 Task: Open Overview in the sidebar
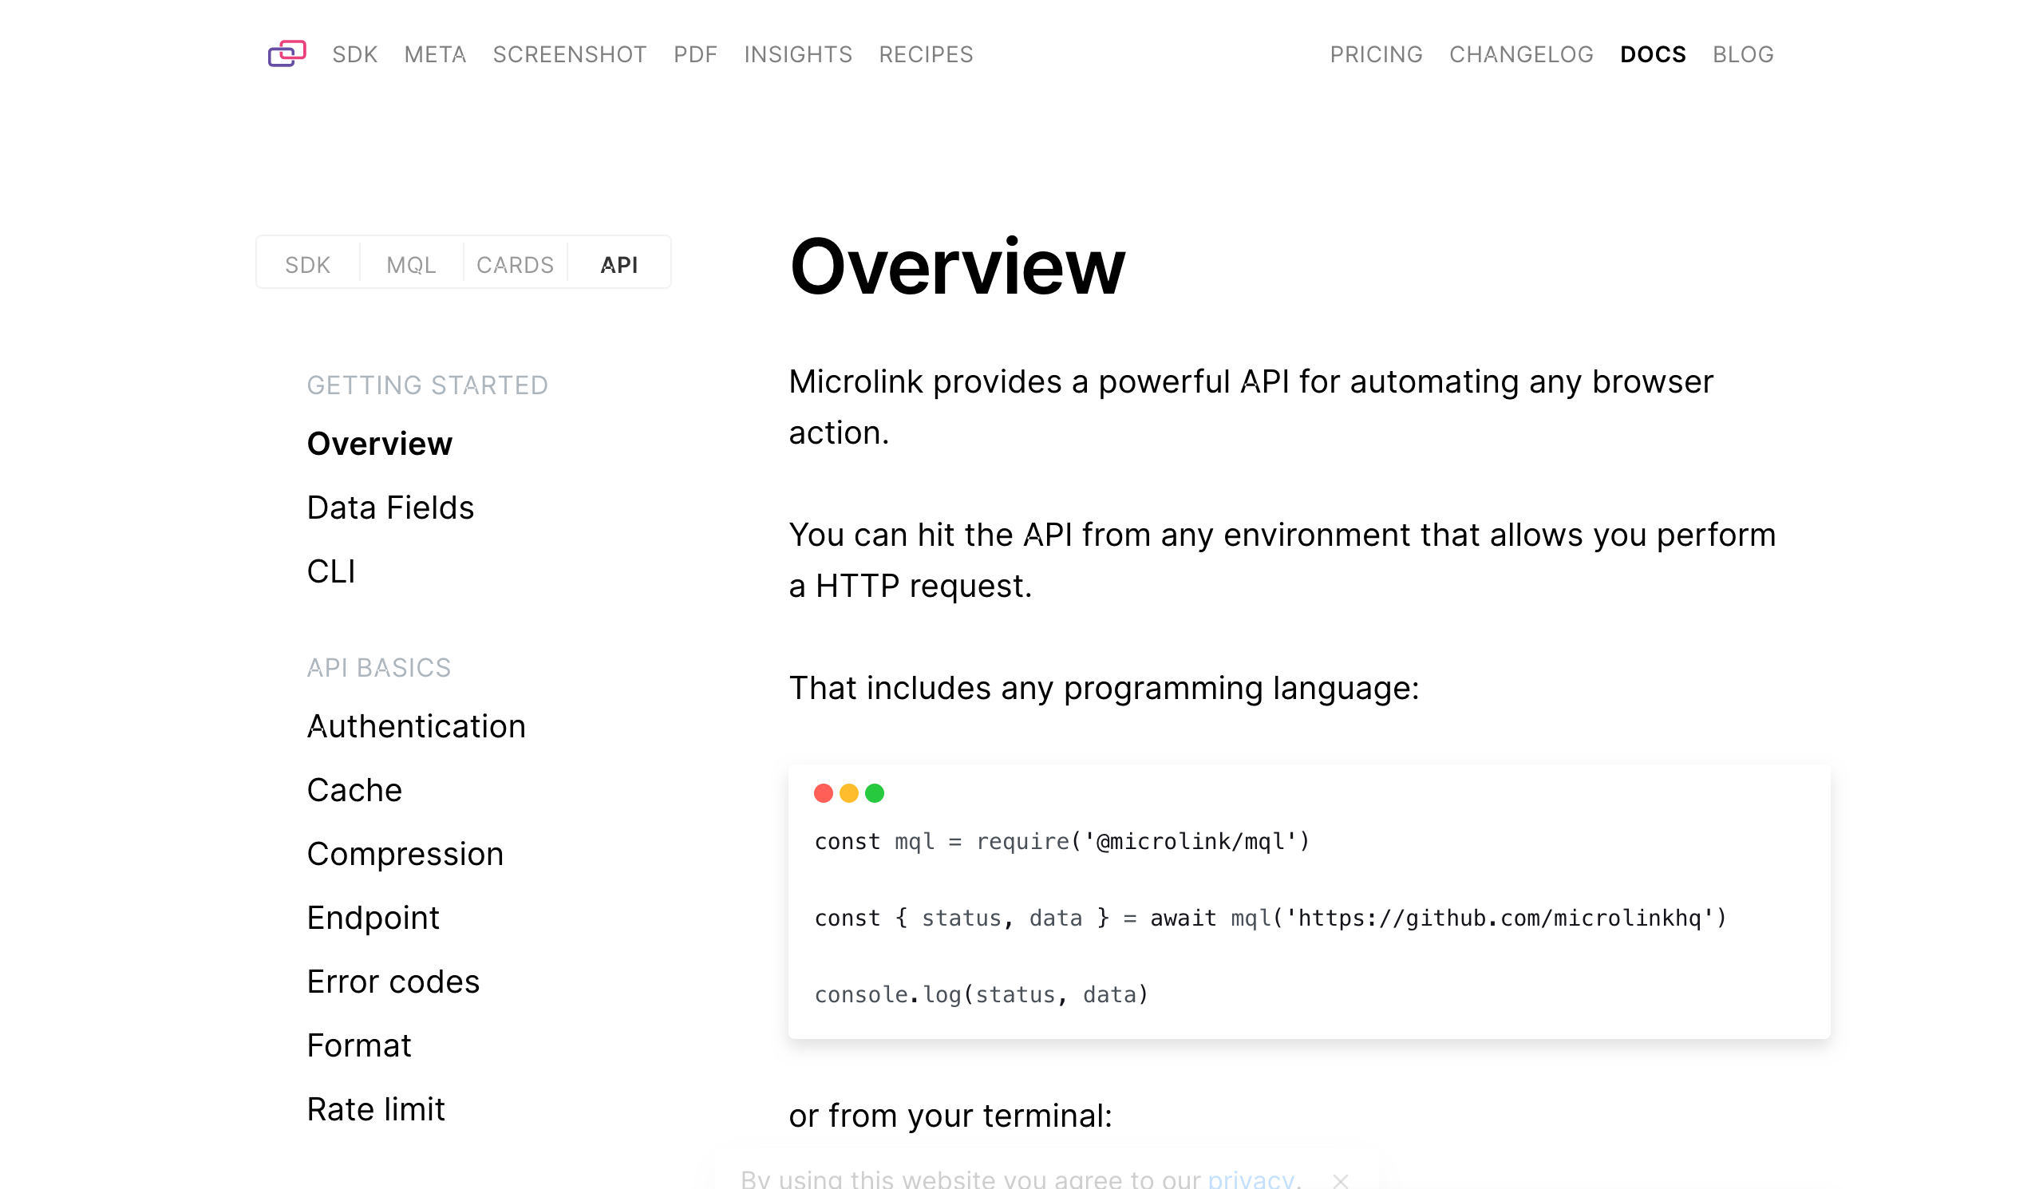[x=379, y=444]
